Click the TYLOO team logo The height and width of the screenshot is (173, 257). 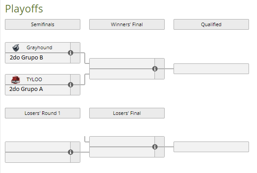coord(16,80)
